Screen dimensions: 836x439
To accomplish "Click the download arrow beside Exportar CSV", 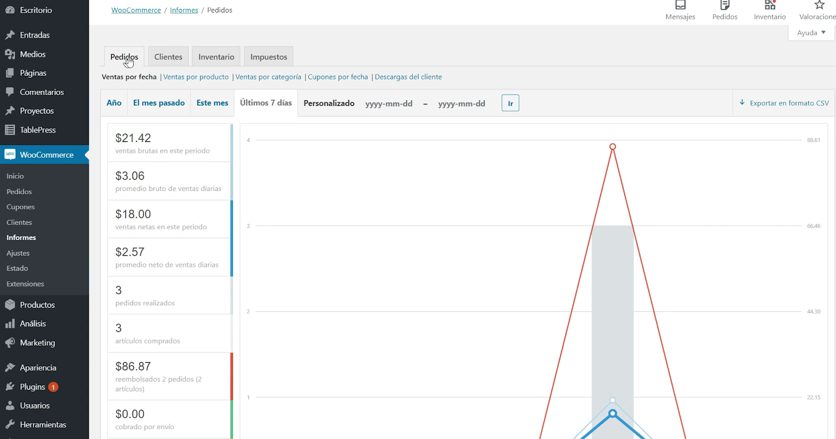I will [x=742, y=102].
